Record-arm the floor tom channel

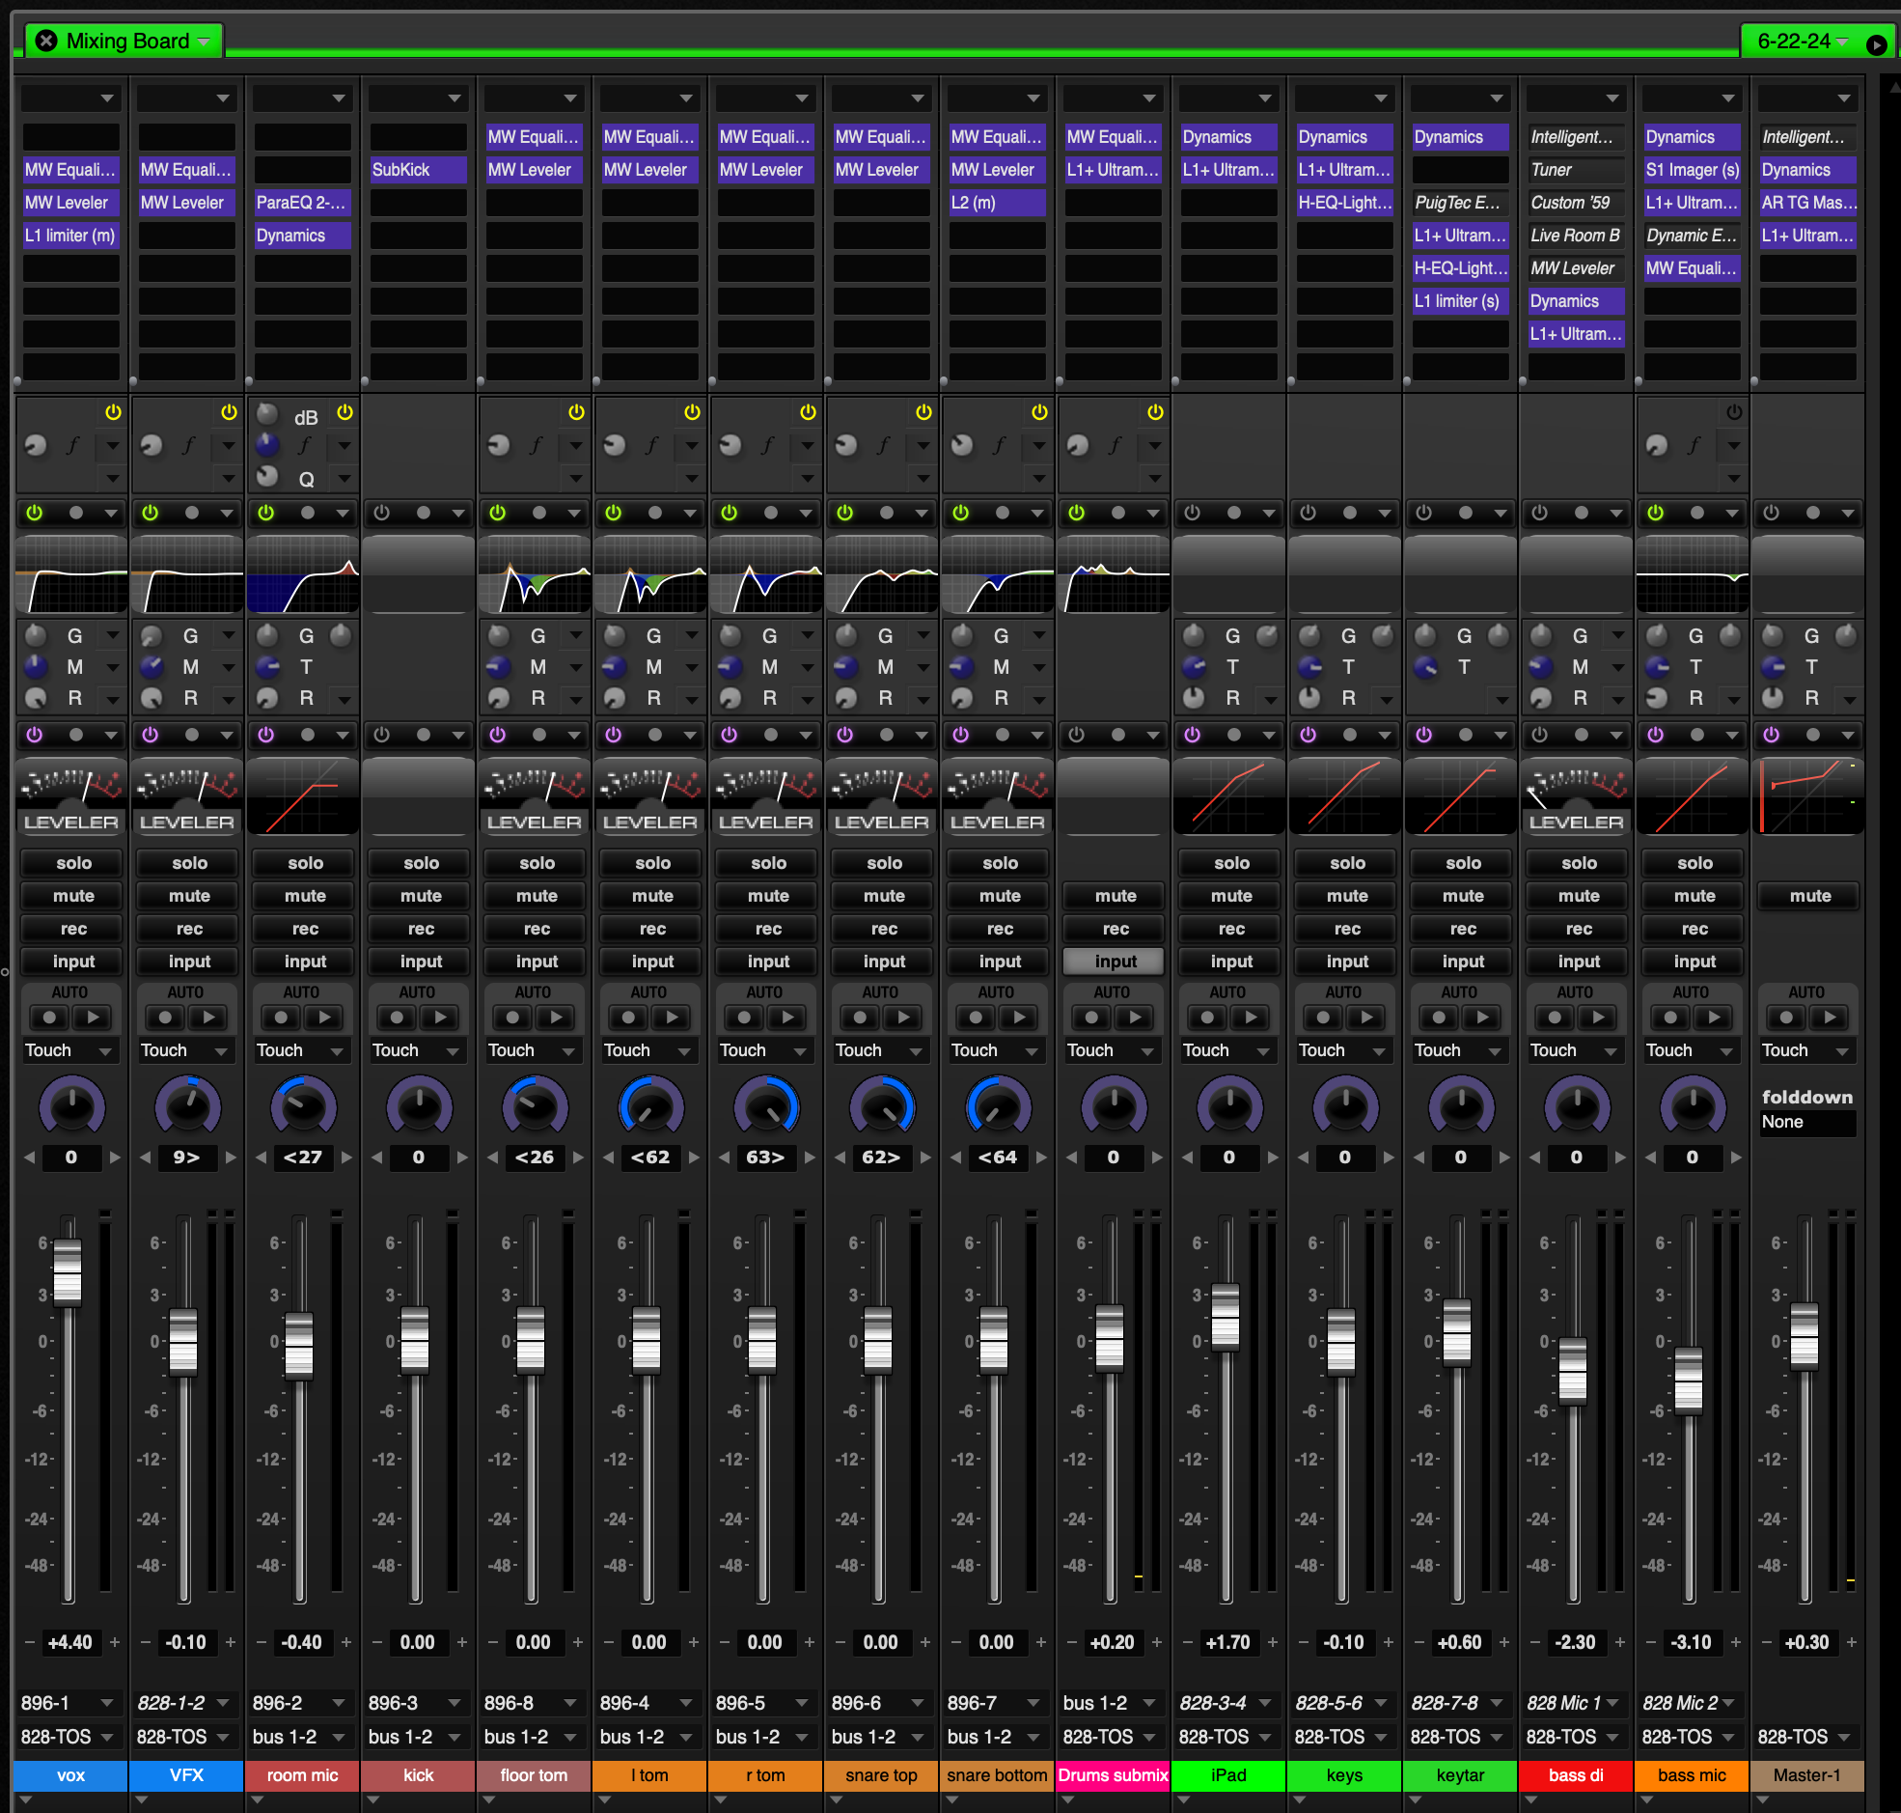pos(537,929)
